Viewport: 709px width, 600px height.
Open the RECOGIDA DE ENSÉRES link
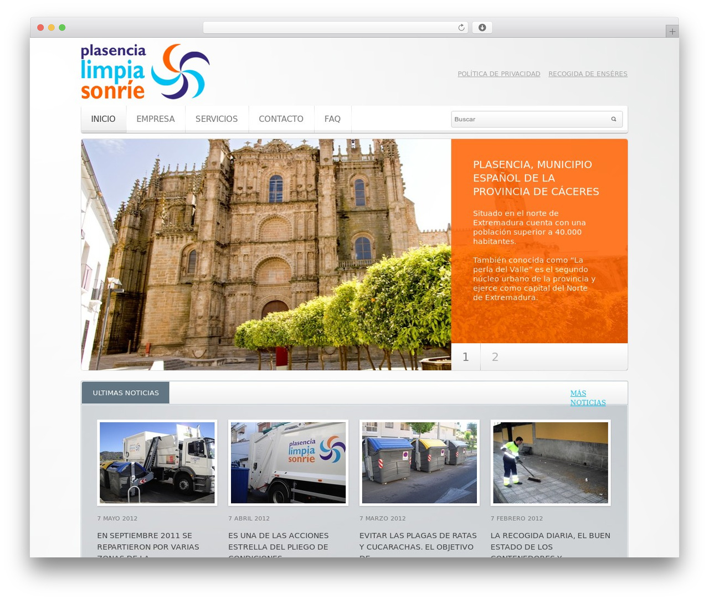click(x=588, y=74)
